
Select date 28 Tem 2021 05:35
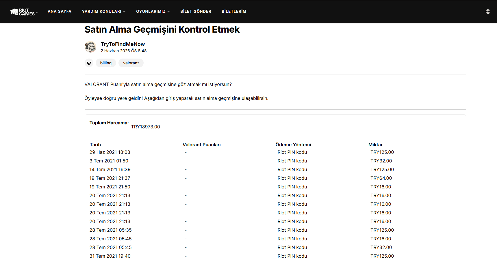[111, 230]
